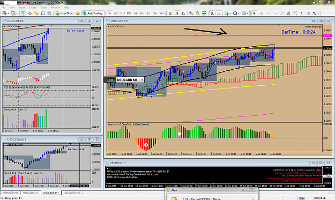Switch to the USDCADb,M15 chart tab
335x200 pixels.
72,192
